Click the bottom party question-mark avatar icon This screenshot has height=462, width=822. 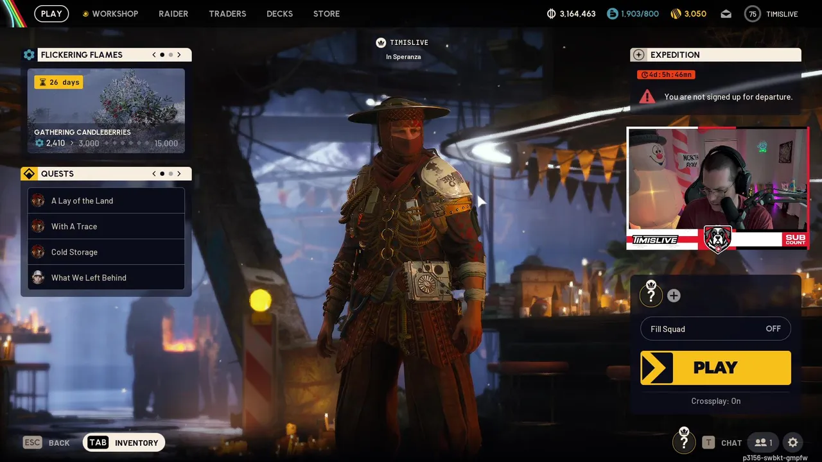684,441
